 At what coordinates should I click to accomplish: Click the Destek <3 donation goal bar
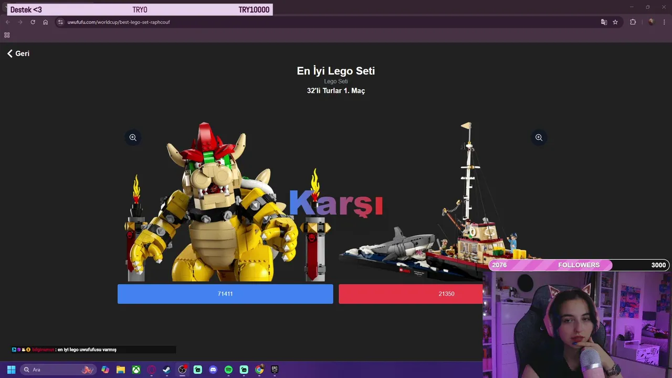click(x=140, y=9)
